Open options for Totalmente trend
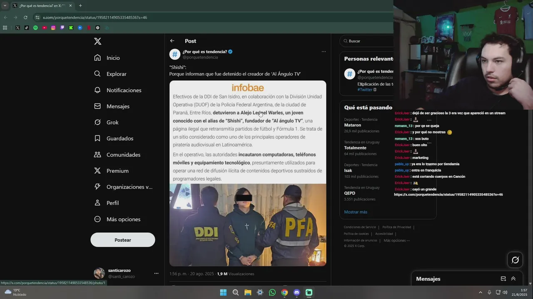Screen dimensions: 533x299 [429, 143]
